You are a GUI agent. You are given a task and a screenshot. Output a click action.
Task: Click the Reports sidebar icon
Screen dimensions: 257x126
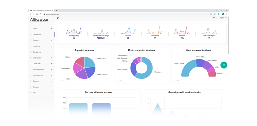pyautogui.click(x=30, y=40)
